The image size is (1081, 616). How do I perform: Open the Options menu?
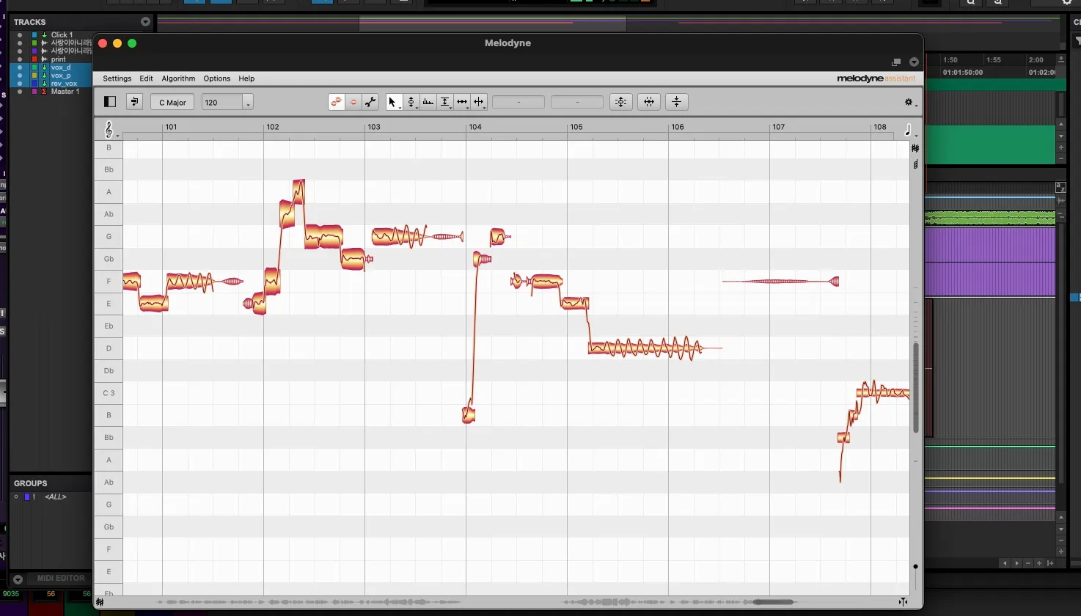point(217,78)
